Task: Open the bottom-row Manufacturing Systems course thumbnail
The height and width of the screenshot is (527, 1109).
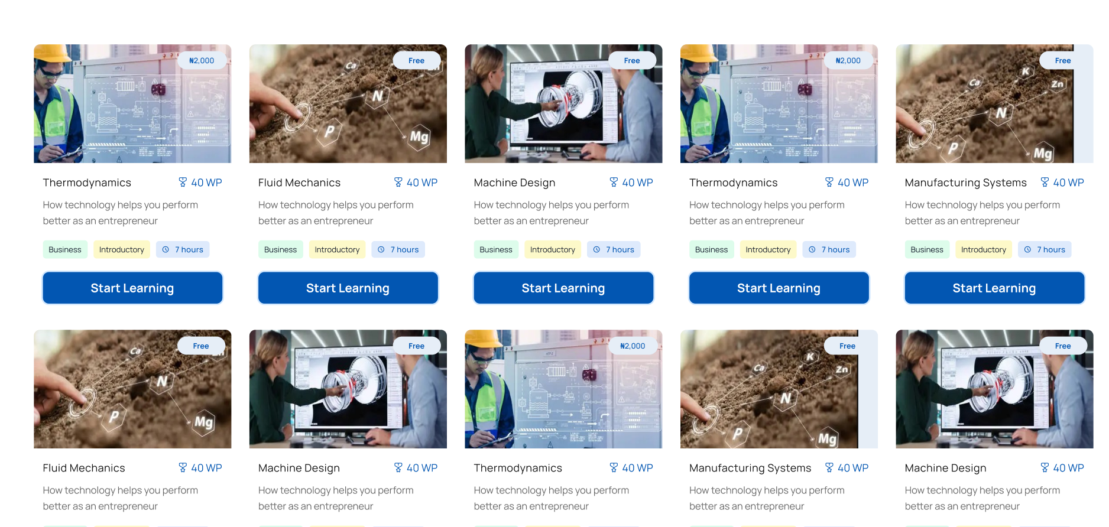Action: click(779, 389)
